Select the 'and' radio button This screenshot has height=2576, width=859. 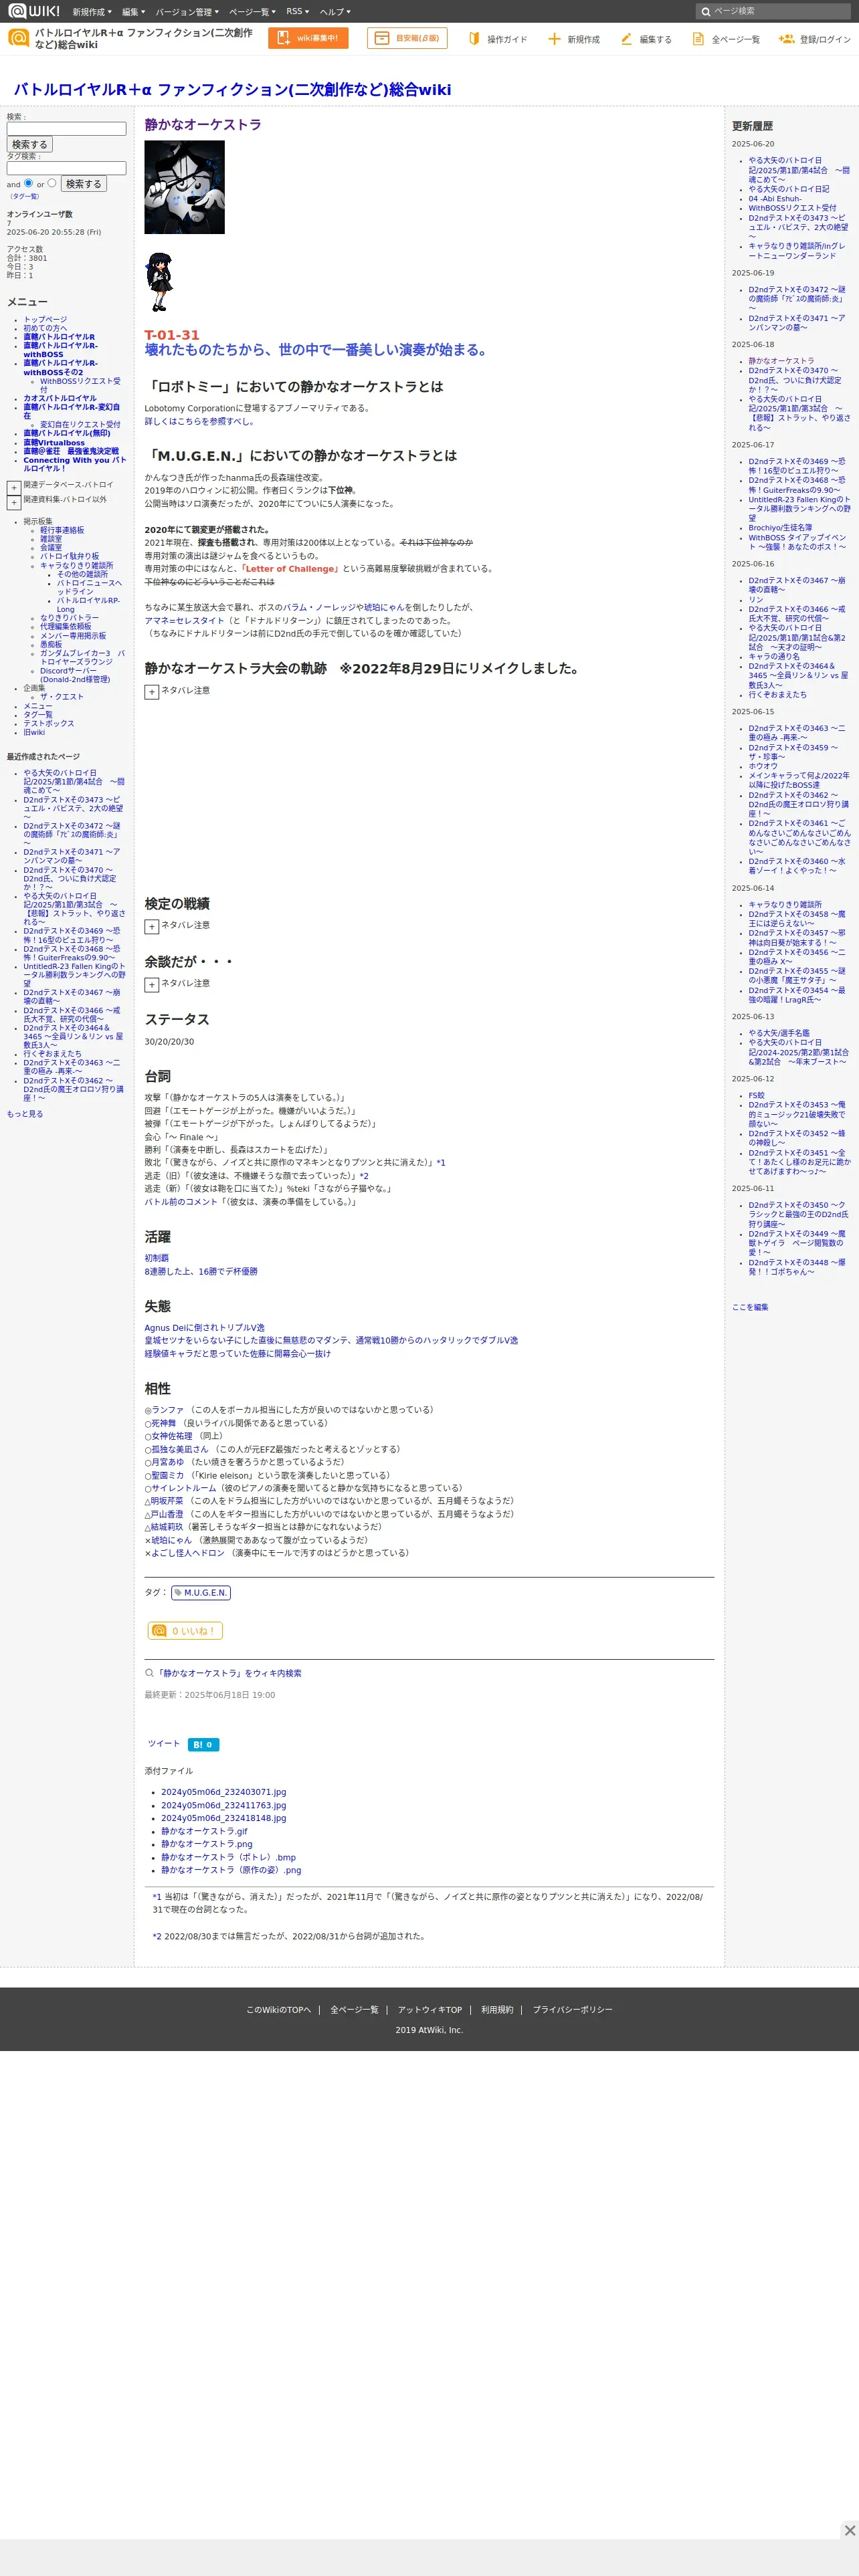point(28,183)
